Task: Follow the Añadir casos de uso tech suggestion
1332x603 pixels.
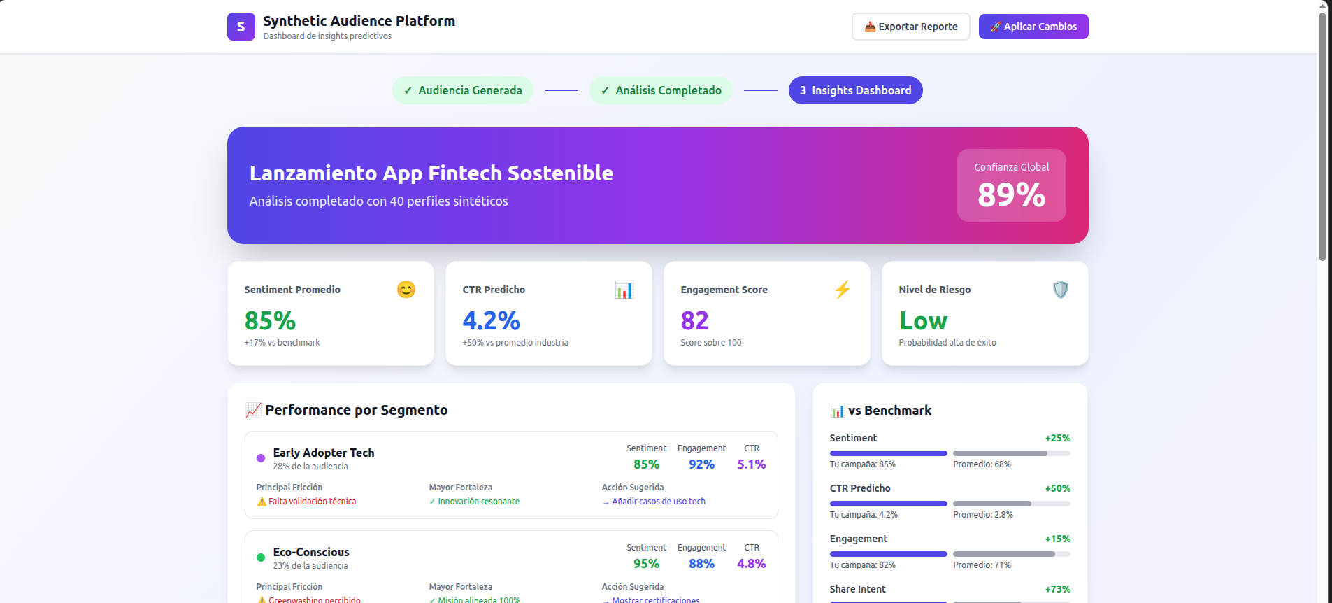Action: pyautogui.click(x=658, y=502)
